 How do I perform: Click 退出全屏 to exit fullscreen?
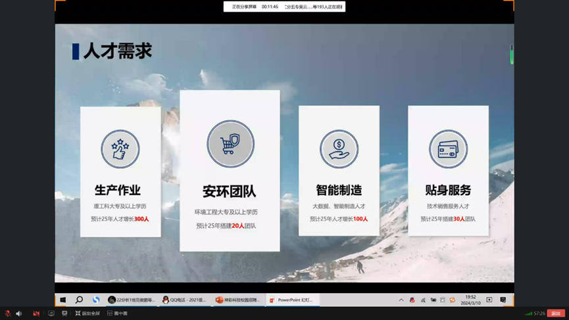click(87, 313)
